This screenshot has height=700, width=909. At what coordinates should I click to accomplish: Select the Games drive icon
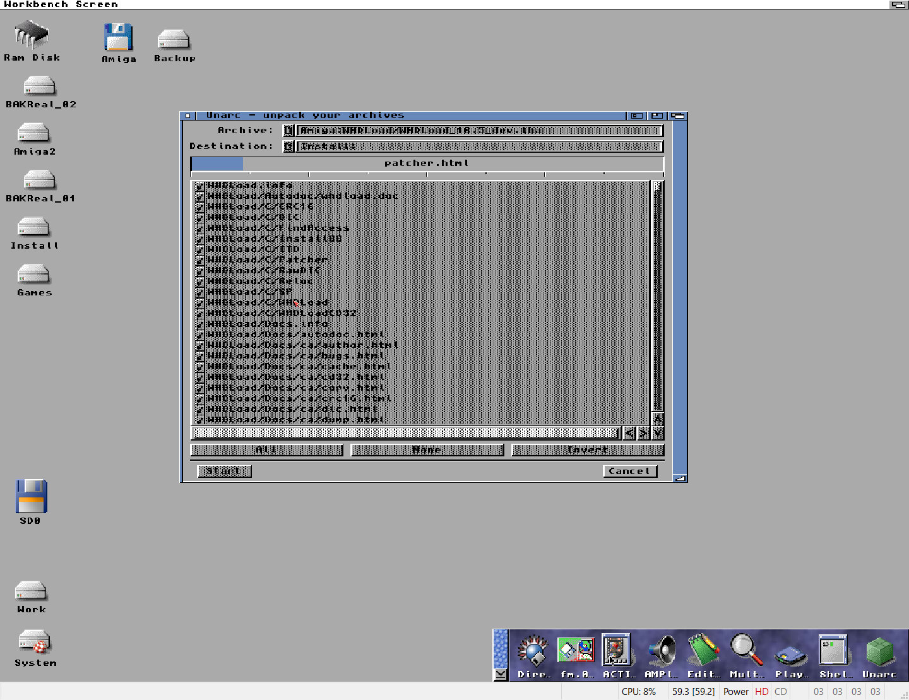tap(33, 274)
